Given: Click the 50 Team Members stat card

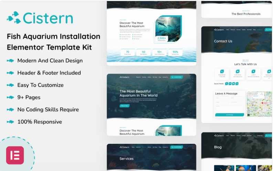Looking at the screenshot, I should tap(144, 53).
